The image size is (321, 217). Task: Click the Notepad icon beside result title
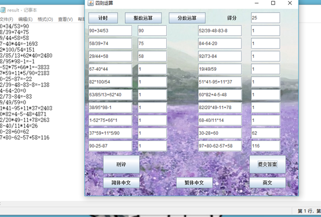tap(3, 10)
